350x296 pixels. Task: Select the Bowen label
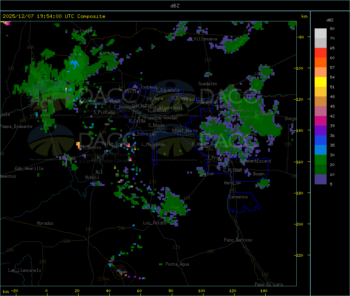pos(259,174)
